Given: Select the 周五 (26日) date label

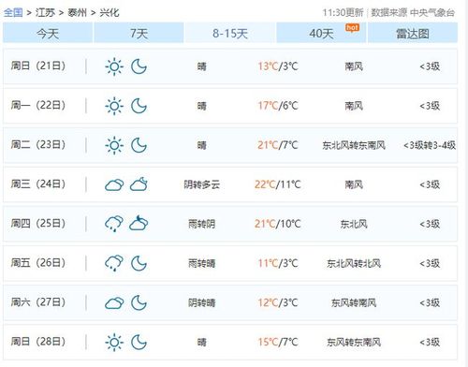Looking at the screenshot, I should coord(38,262).
